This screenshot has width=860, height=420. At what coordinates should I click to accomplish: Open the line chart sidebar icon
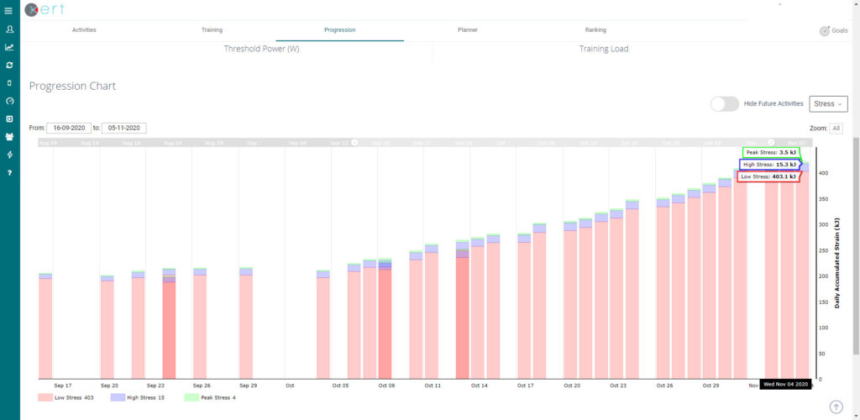click(x=9, y=47)
